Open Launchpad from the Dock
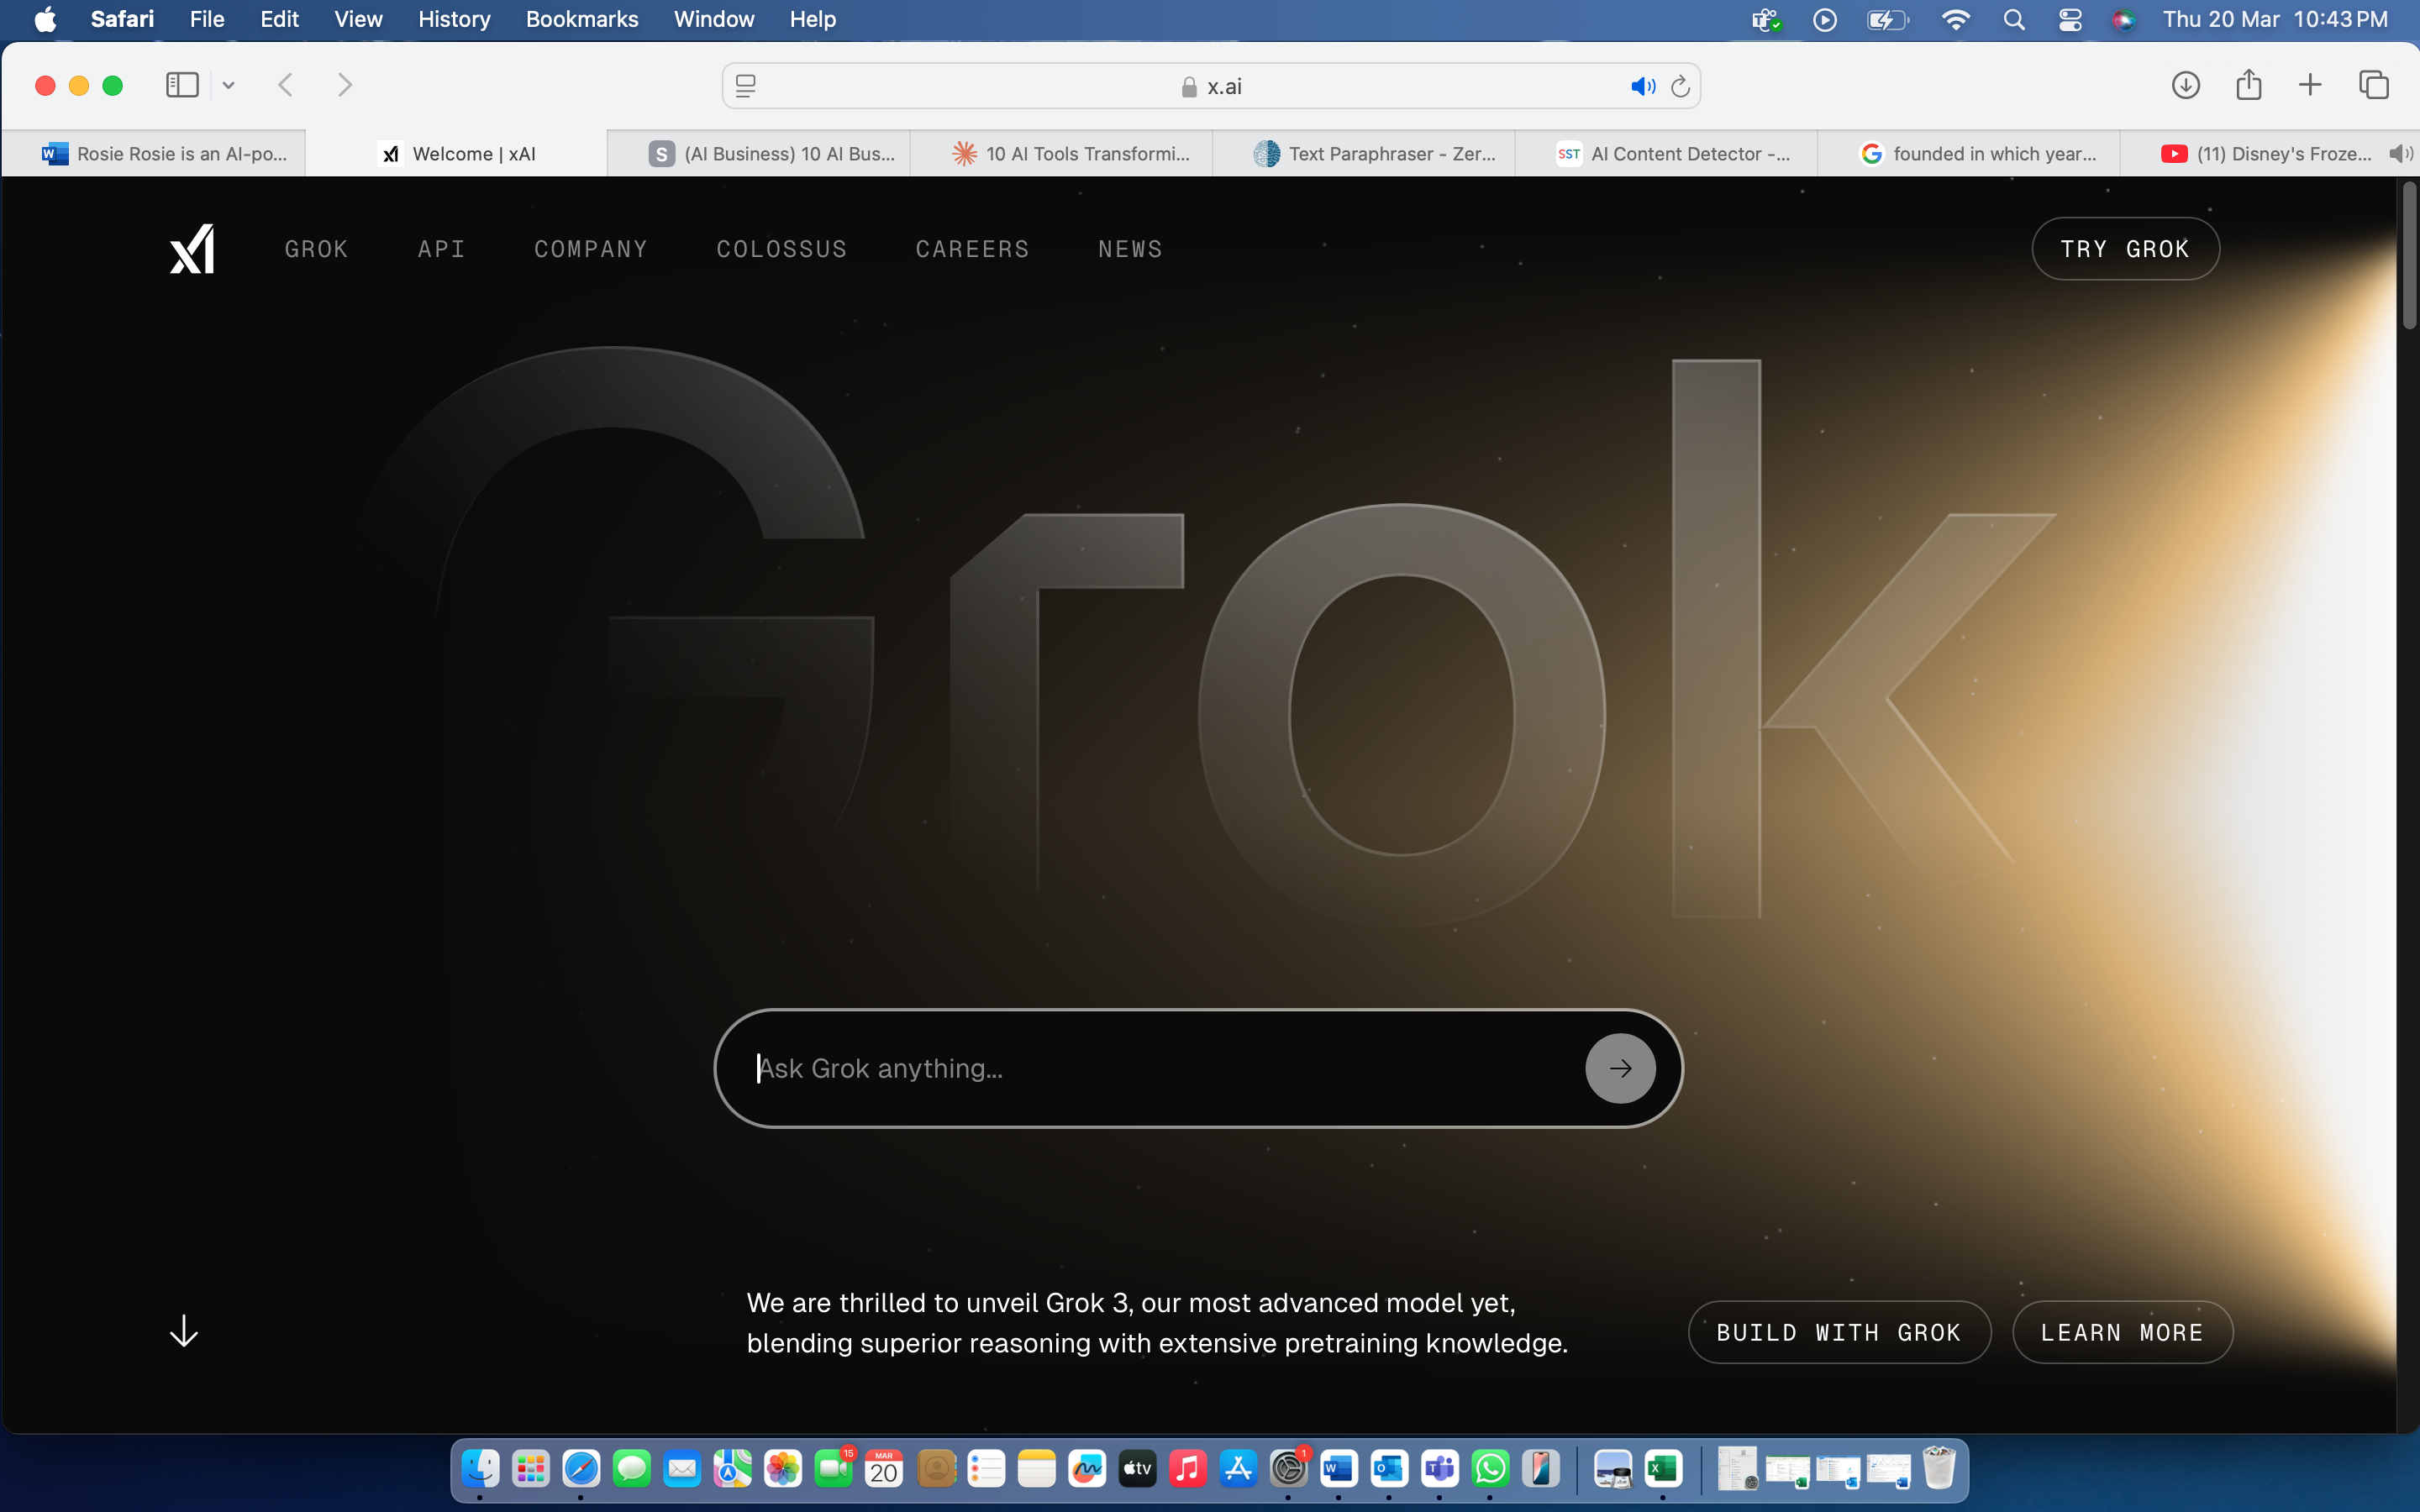 click(531, 1468)
